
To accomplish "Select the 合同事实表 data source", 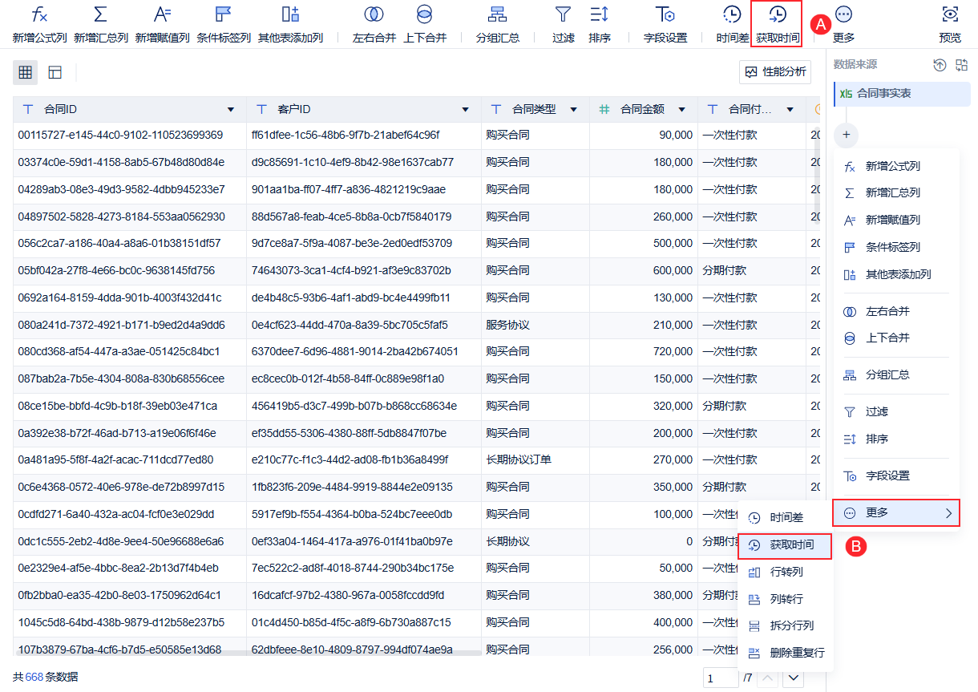I will 902,93.
